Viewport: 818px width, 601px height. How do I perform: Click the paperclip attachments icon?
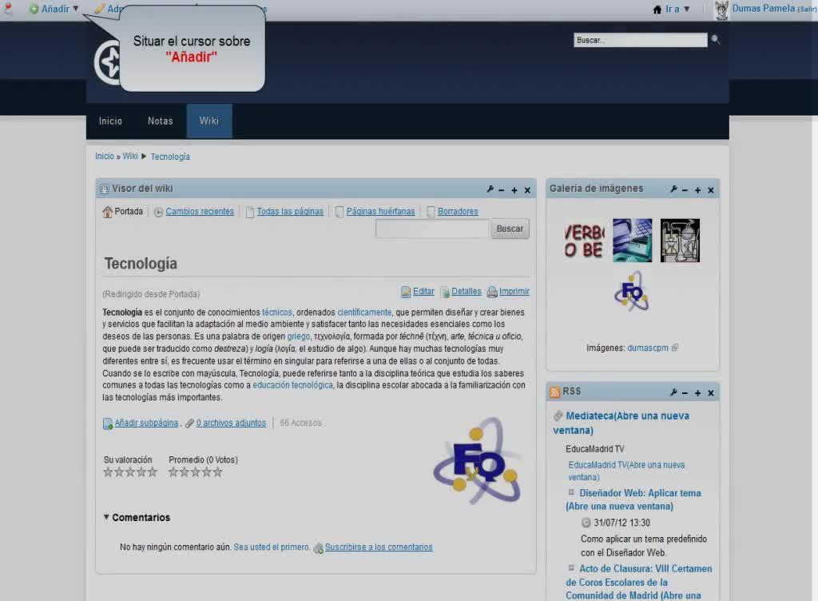click(x=189, y=423)
